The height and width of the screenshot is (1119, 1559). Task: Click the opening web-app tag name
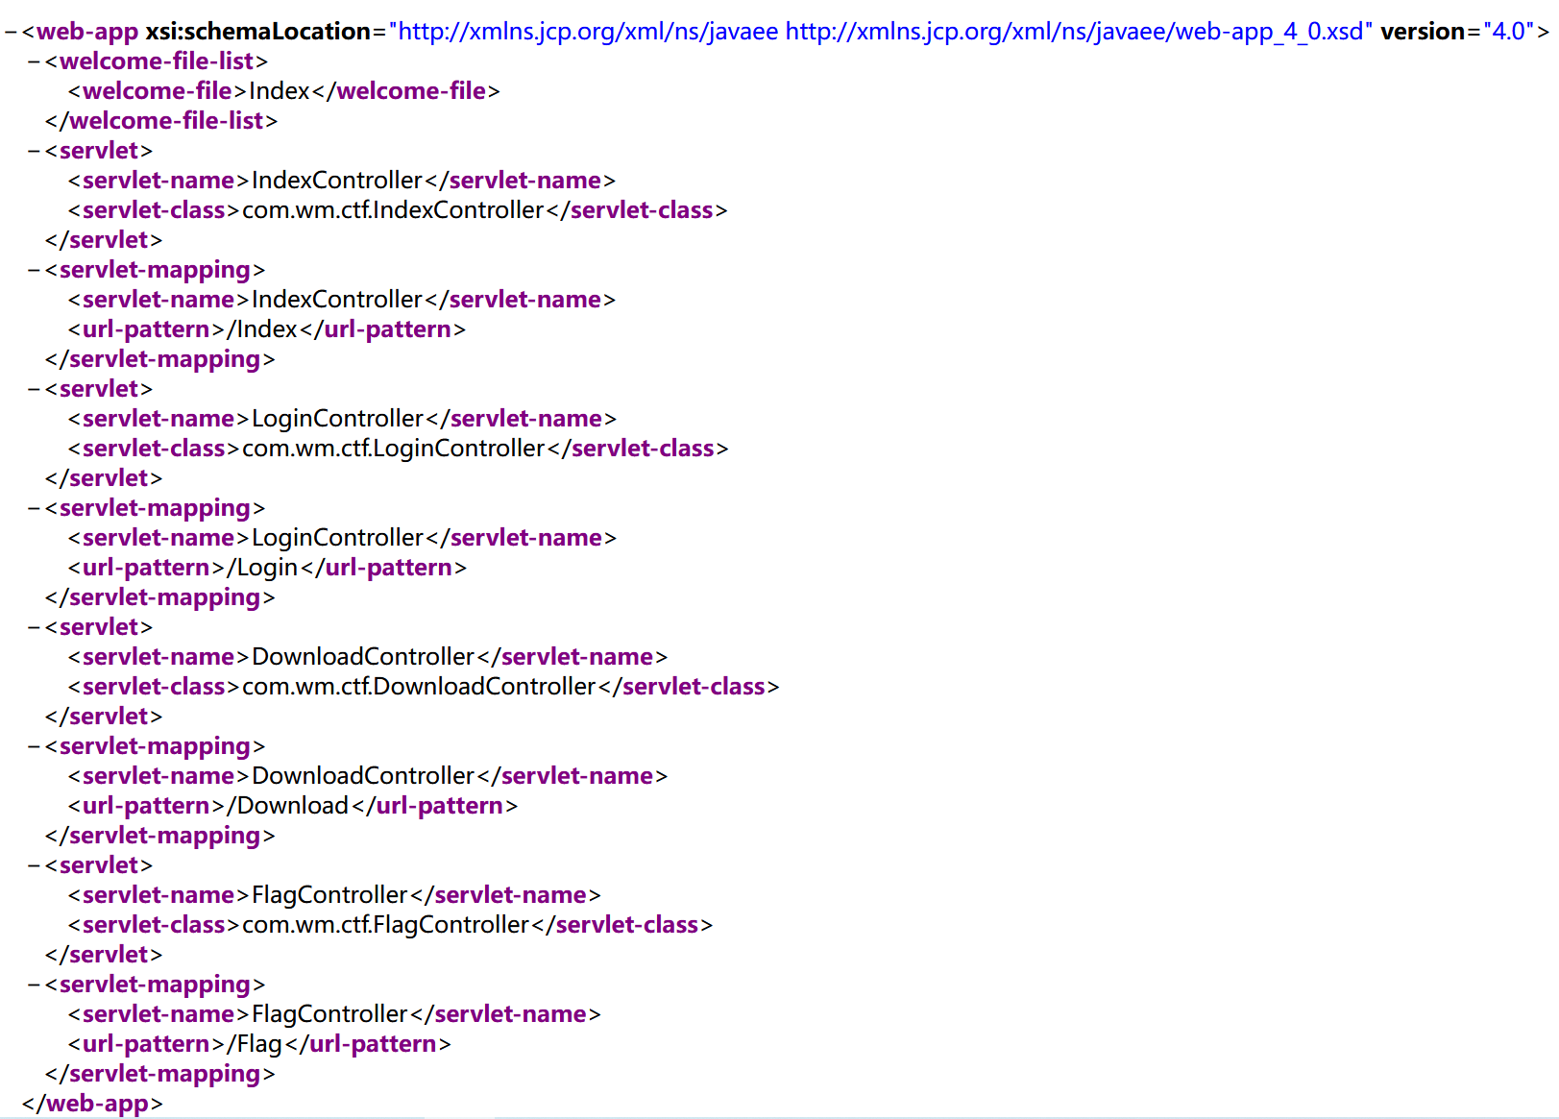[x=87, y=32]
